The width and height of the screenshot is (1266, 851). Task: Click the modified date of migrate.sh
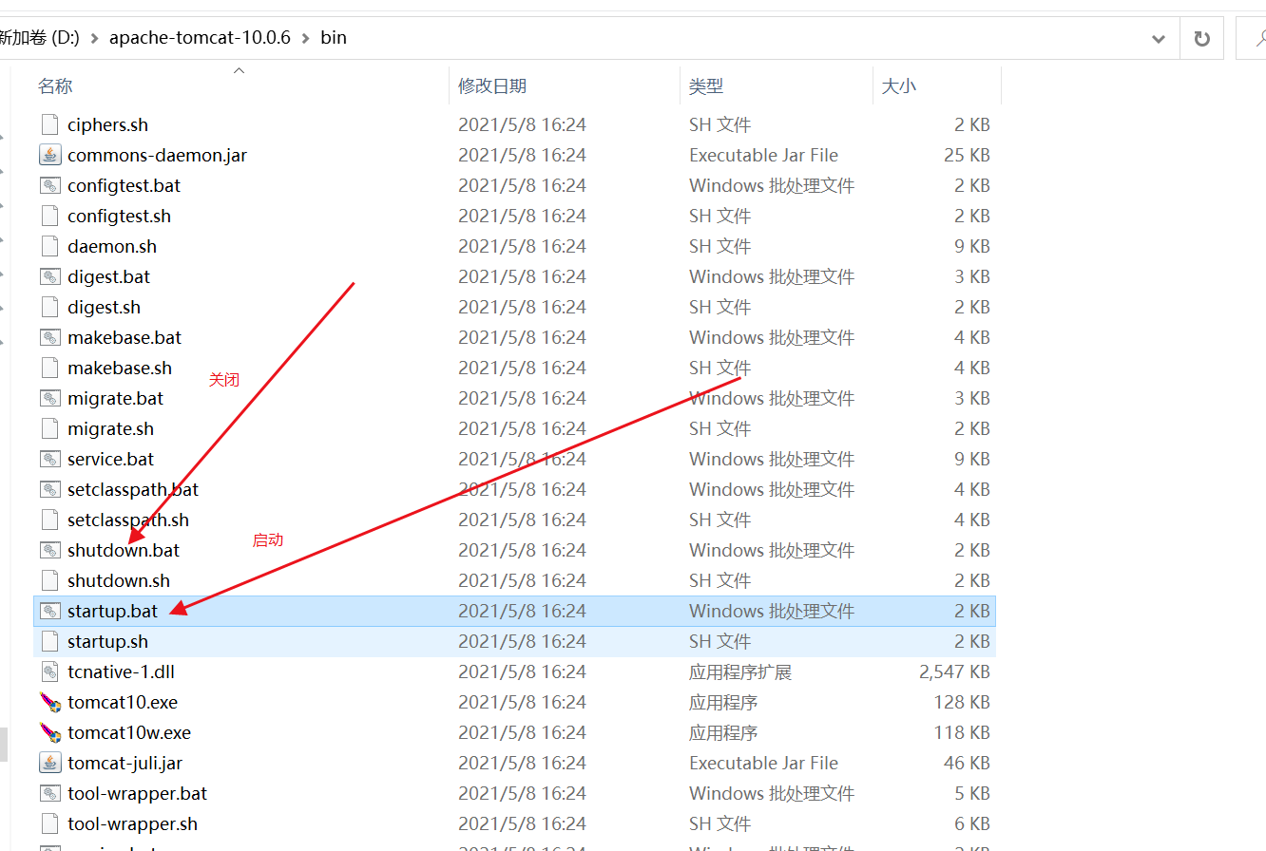(x=522, y=428)
